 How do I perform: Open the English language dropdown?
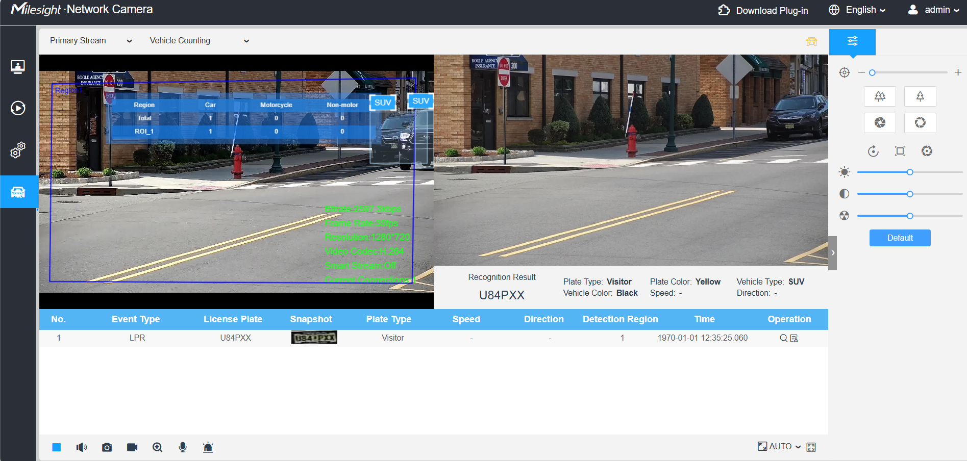point(857,10)
